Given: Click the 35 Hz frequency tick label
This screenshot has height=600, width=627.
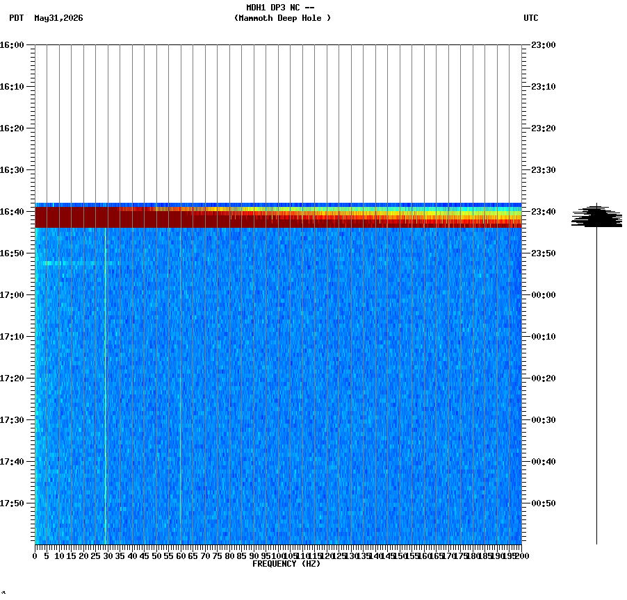Looking at the screenshot, I should click(120, 556).
